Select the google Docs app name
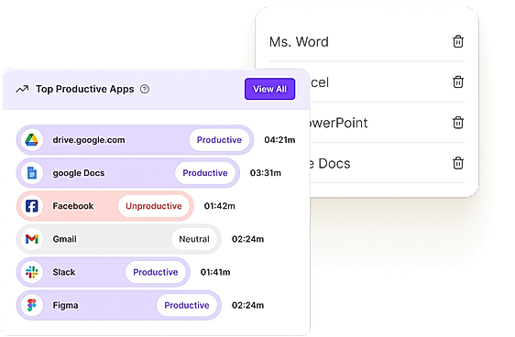 point(79,173)
